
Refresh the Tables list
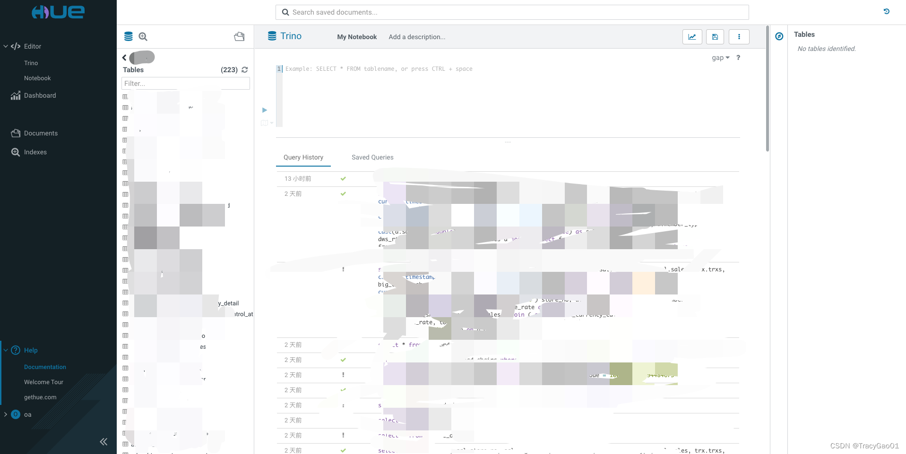pos(245,70)
